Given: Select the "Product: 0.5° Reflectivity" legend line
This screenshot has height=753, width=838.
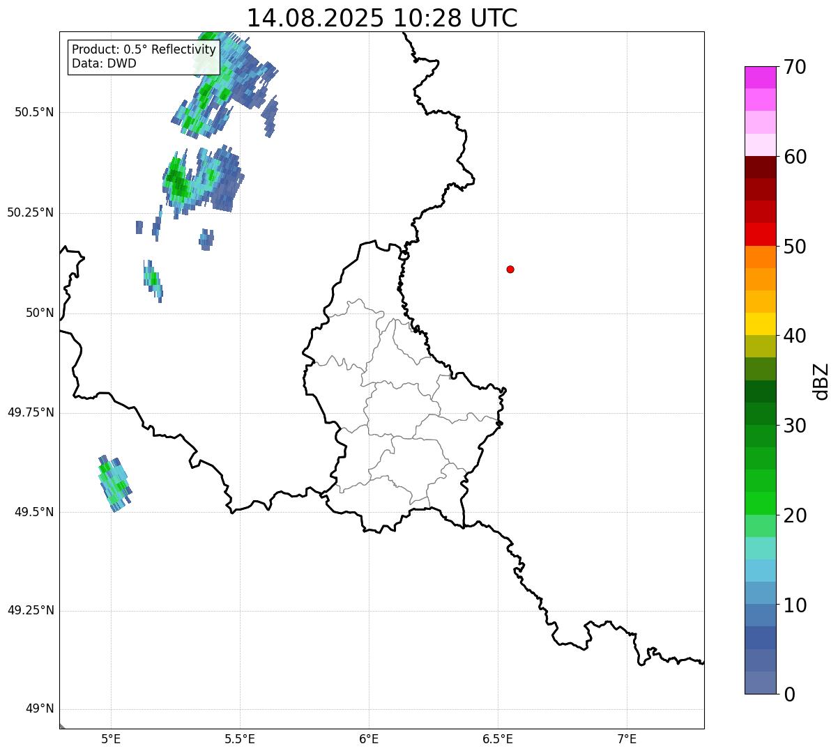Looking at the screenshot, I should (144, 50).
